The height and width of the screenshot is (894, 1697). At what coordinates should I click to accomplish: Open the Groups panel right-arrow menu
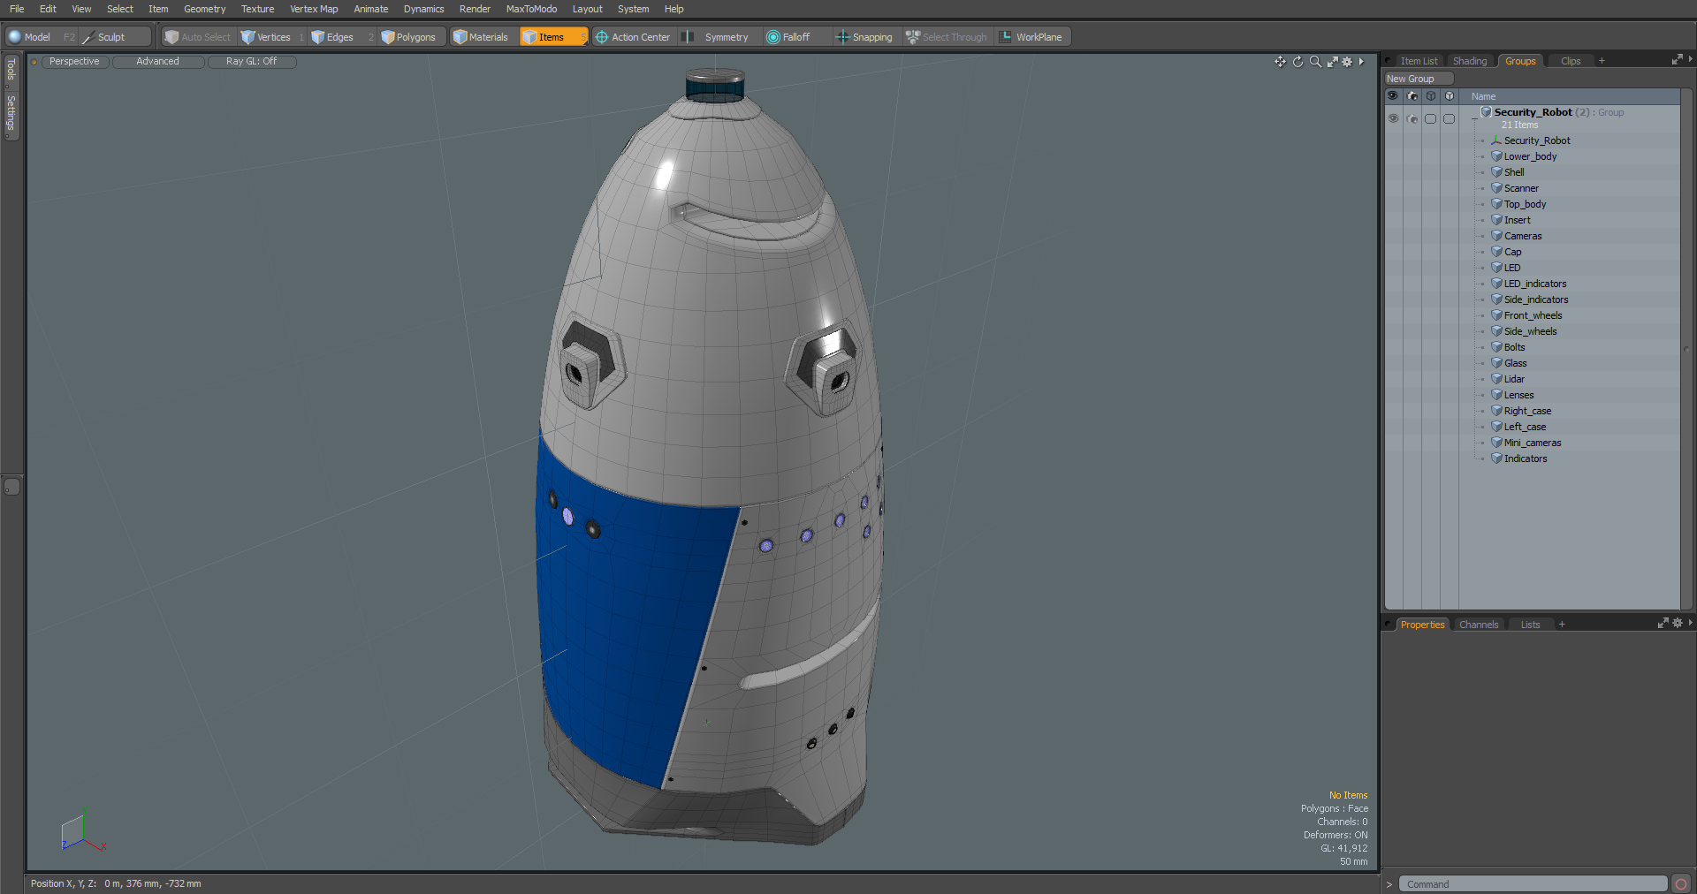1691,59
